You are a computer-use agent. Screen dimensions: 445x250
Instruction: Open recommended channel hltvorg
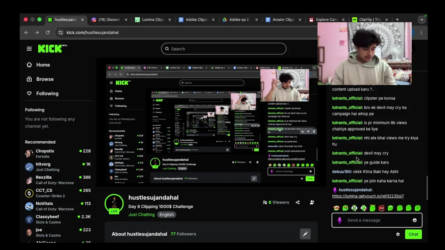58,167
